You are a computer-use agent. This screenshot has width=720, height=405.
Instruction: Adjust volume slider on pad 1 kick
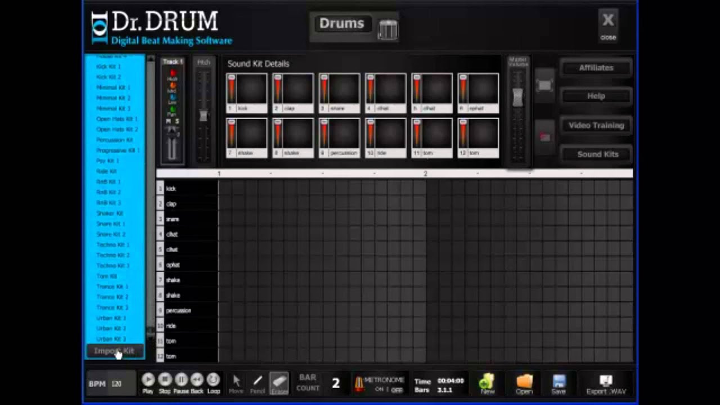click(x=231, y=89)
